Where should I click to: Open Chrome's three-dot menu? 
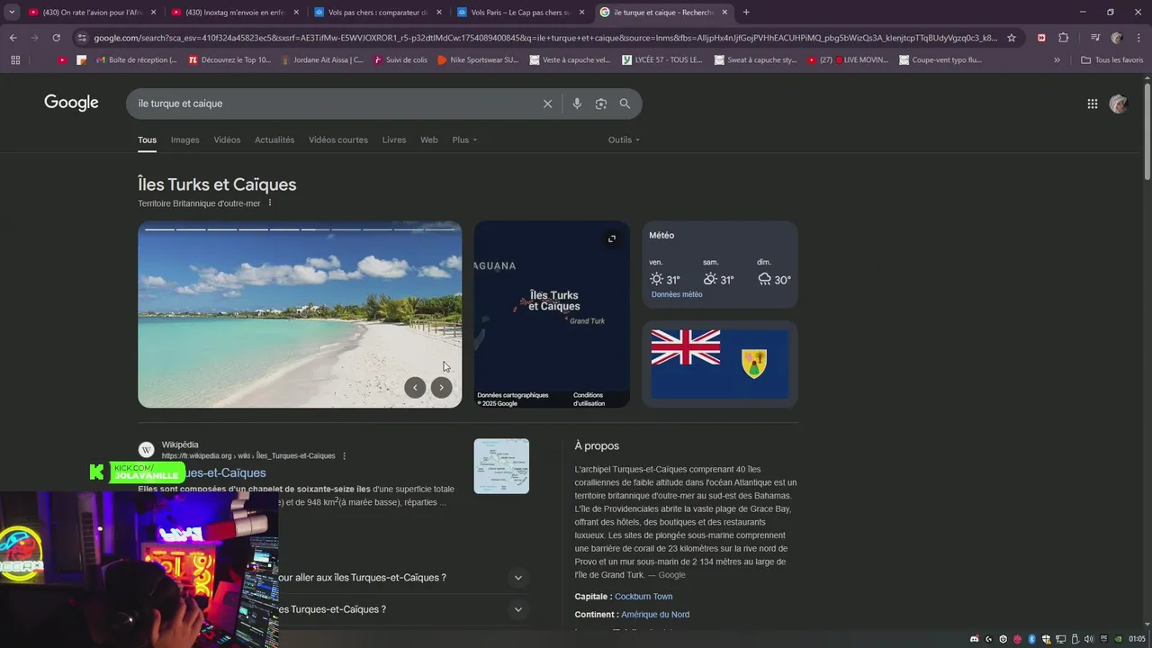(1138, 38)
